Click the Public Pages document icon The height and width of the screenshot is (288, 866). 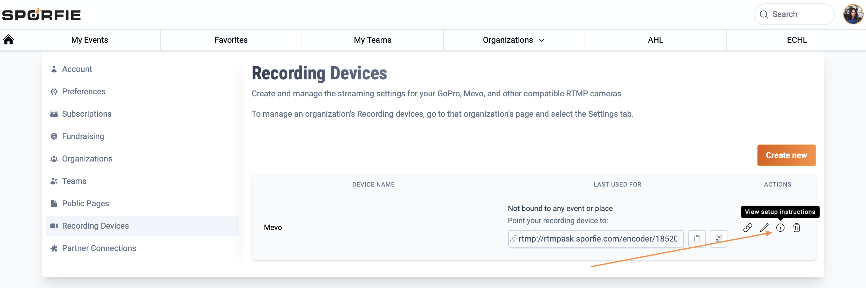click(54, 204)
